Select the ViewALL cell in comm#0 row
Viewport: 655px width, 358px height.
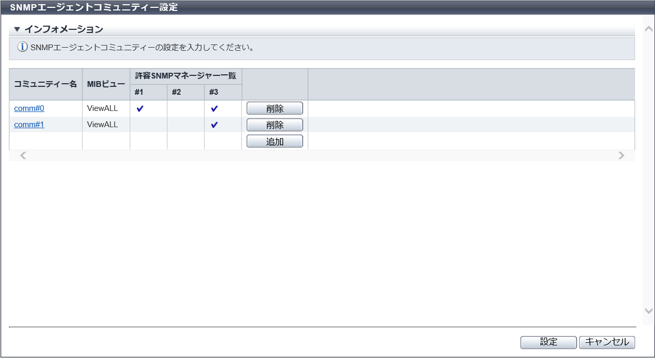[x=103, y=108]
